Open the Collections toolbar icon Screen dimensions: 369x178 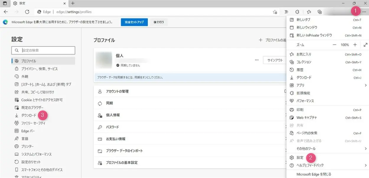coord(319,12)
